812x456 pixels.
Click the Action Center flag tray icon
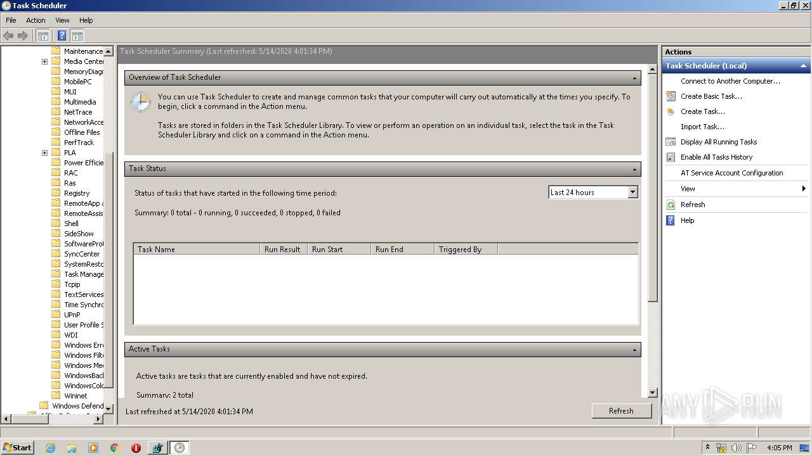point(752,448)
